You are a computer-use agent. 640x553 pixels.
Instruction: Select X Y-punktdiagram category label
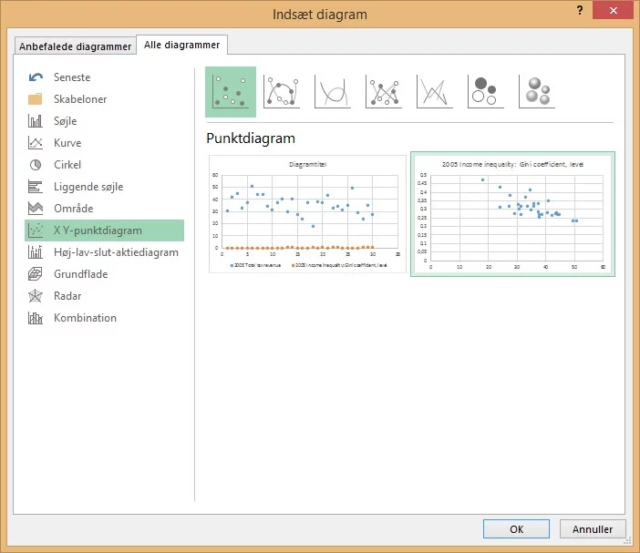[98, 230]
